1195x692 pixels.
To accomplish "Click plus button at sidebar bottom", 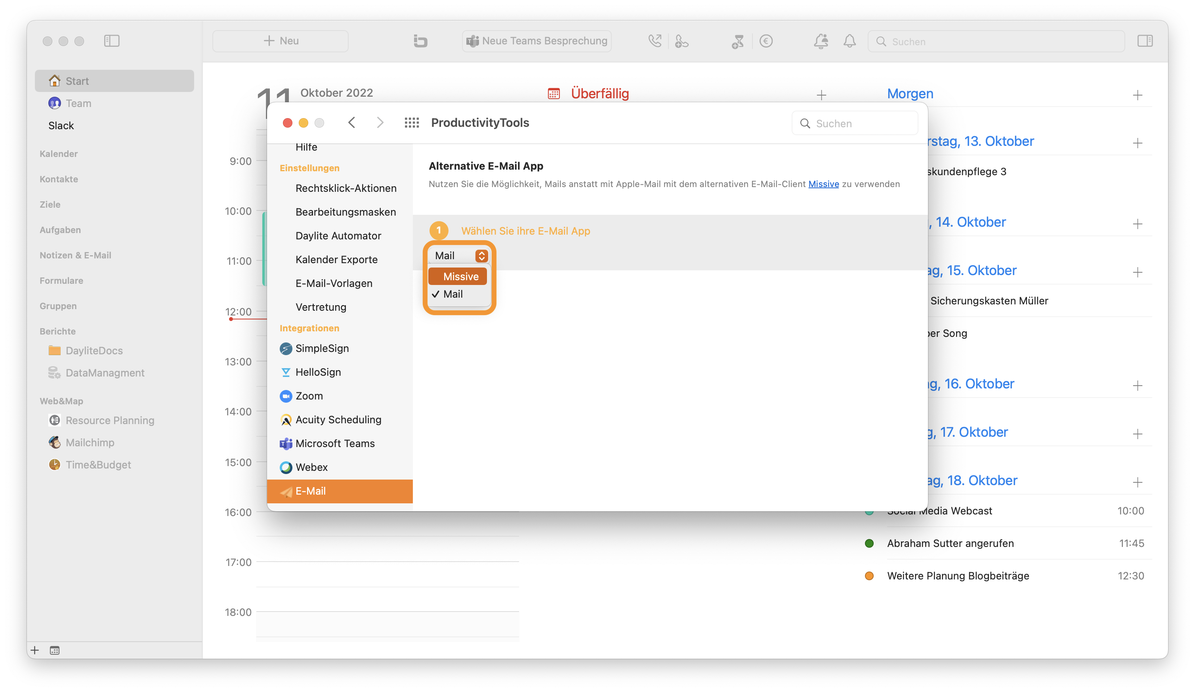I will pyautogui.click(x=34, y=650).
